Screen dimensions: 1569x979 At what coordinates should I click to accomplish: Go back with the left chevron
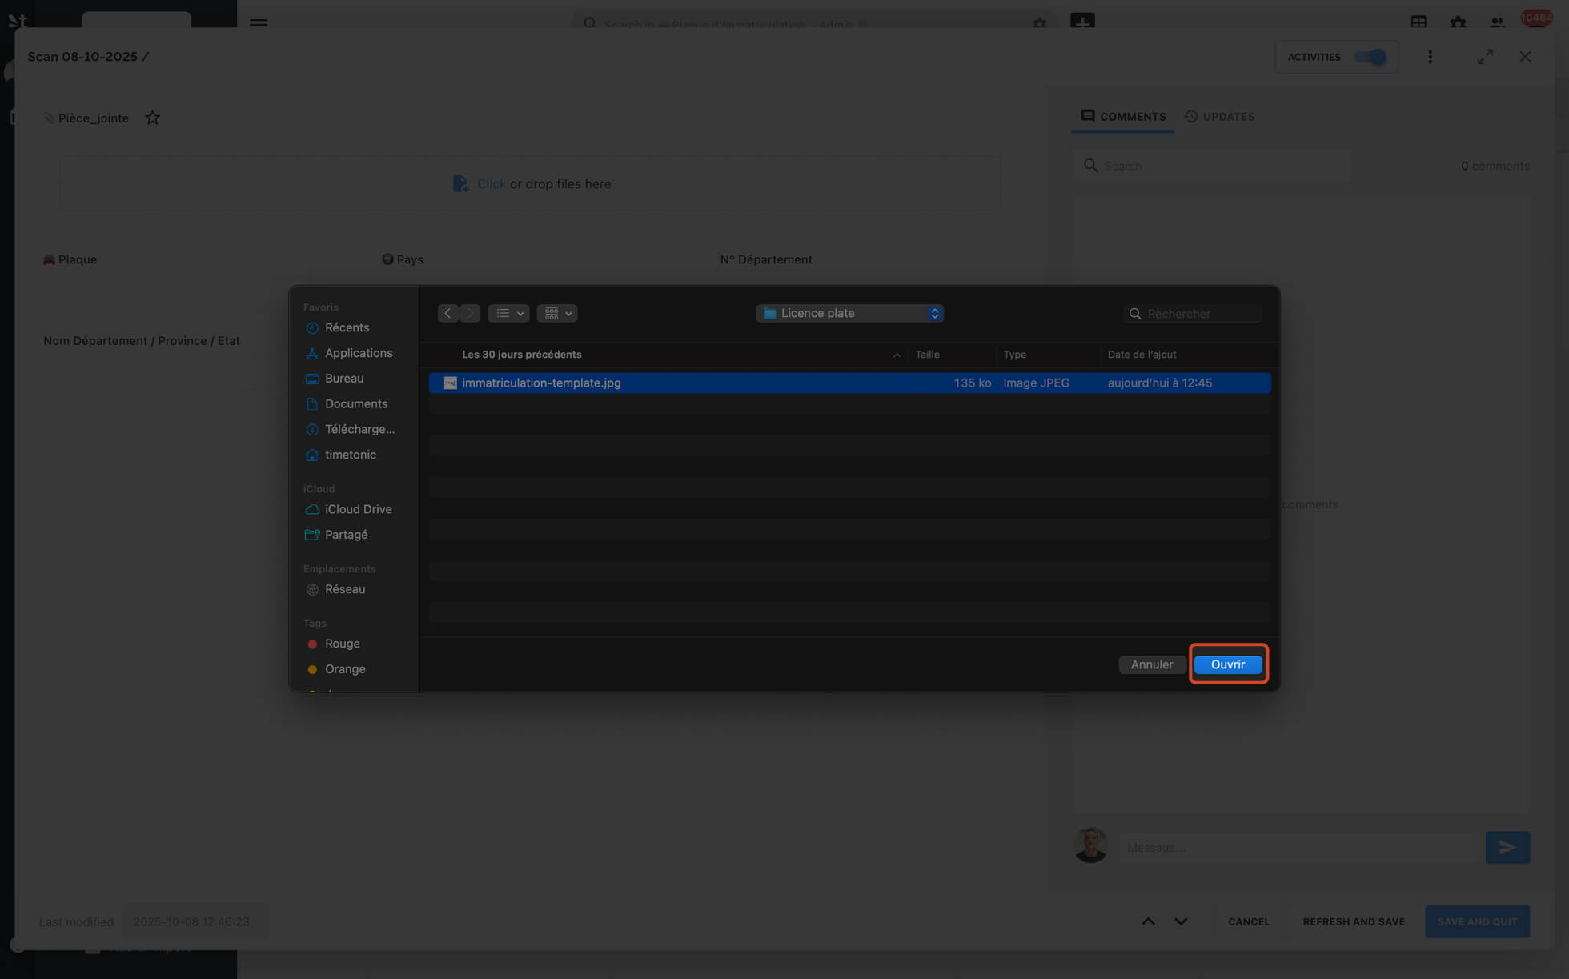tap(447, 313)
